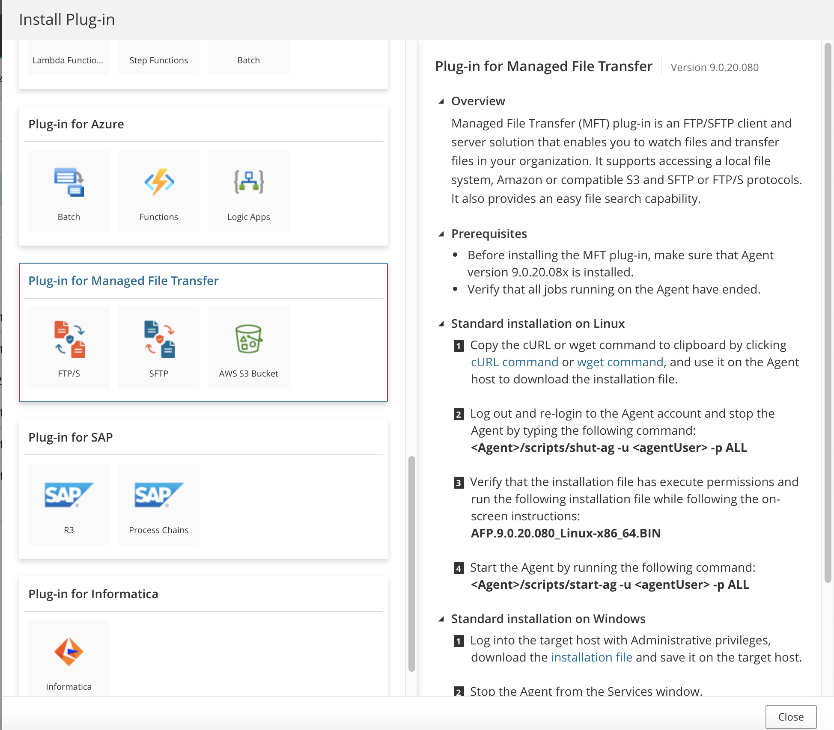834x730 pixels.
Task: Collapse Standard installation on Windows
Action: [441, 619]
